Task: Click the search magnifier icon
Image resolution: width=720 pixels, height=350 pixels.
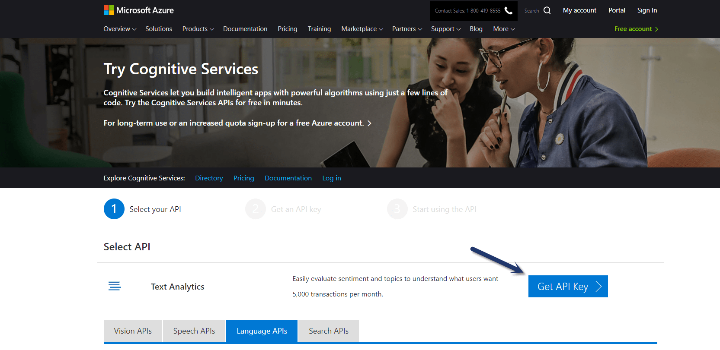Action: (547, 10)
